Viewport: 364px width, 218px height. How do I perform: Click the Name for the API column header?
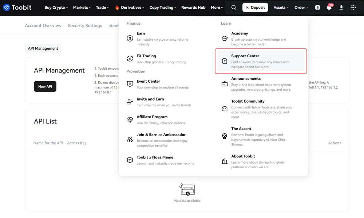pos(48,143)
